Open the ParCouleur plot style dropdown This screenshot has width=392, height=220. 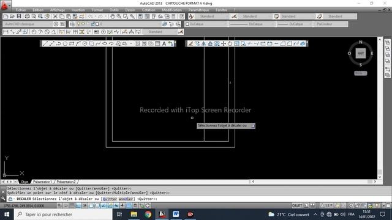[331, 24]
